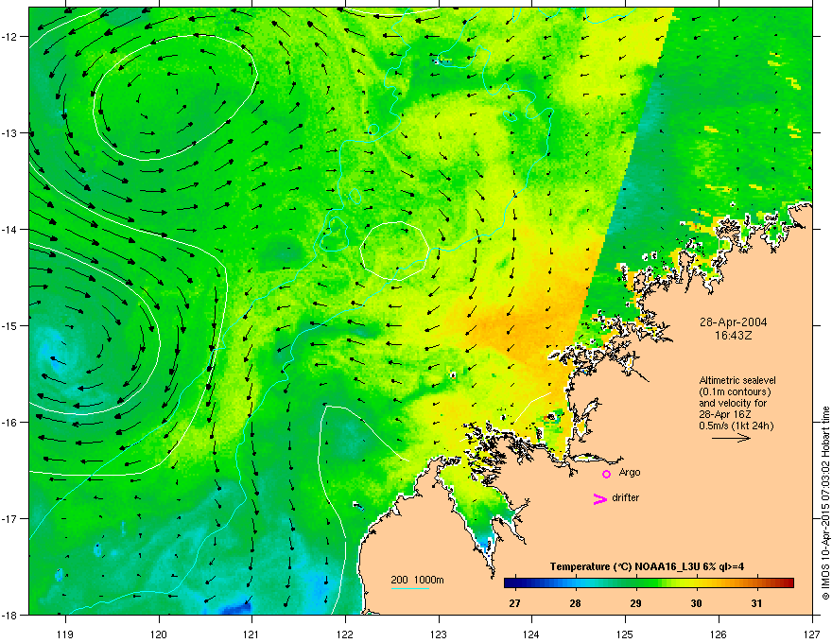832x643 pixels.
Task: Click the 'Temperature (°C) NOAA16_L3U 6% ql>=4' title
Action: tap(647, 566)
